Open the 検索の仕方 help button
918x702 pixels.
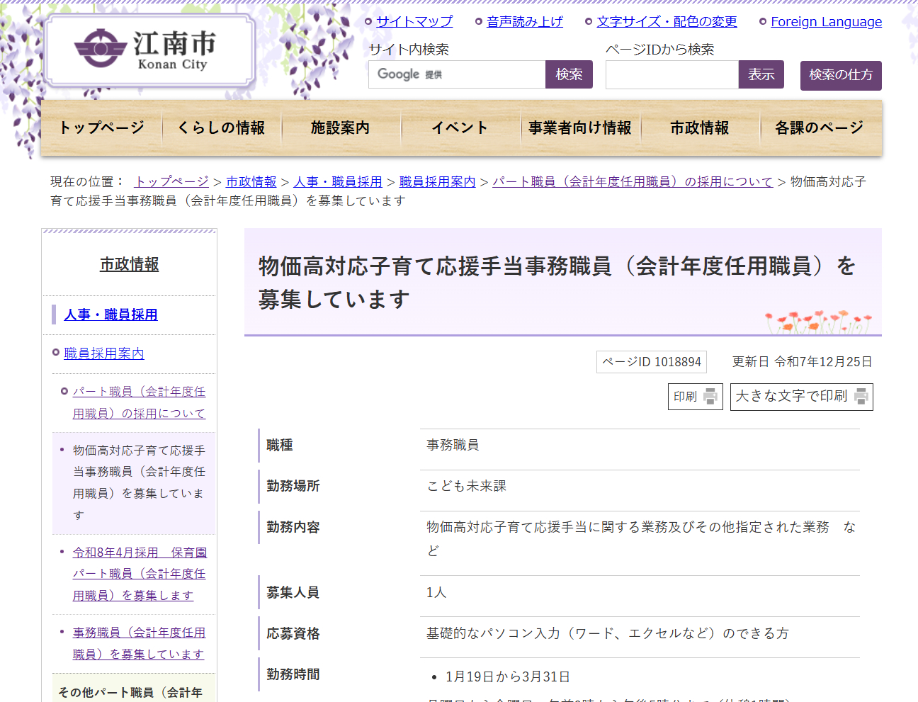pos(841,75)
